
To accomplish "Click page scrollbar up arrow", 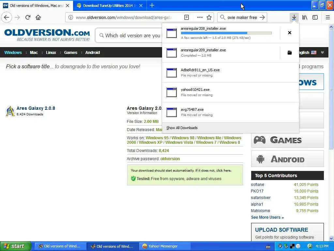I will 331,27.
